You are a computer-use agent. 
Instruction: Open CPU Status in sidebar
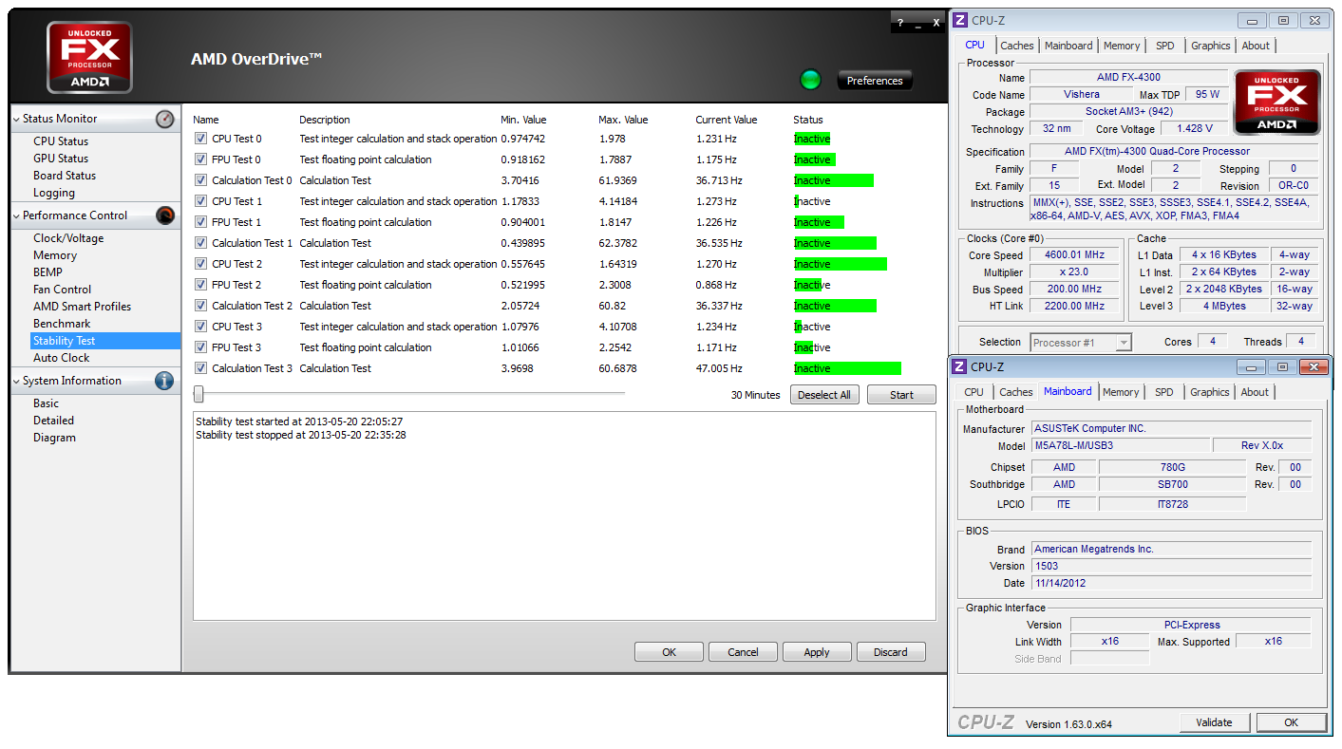61,141
